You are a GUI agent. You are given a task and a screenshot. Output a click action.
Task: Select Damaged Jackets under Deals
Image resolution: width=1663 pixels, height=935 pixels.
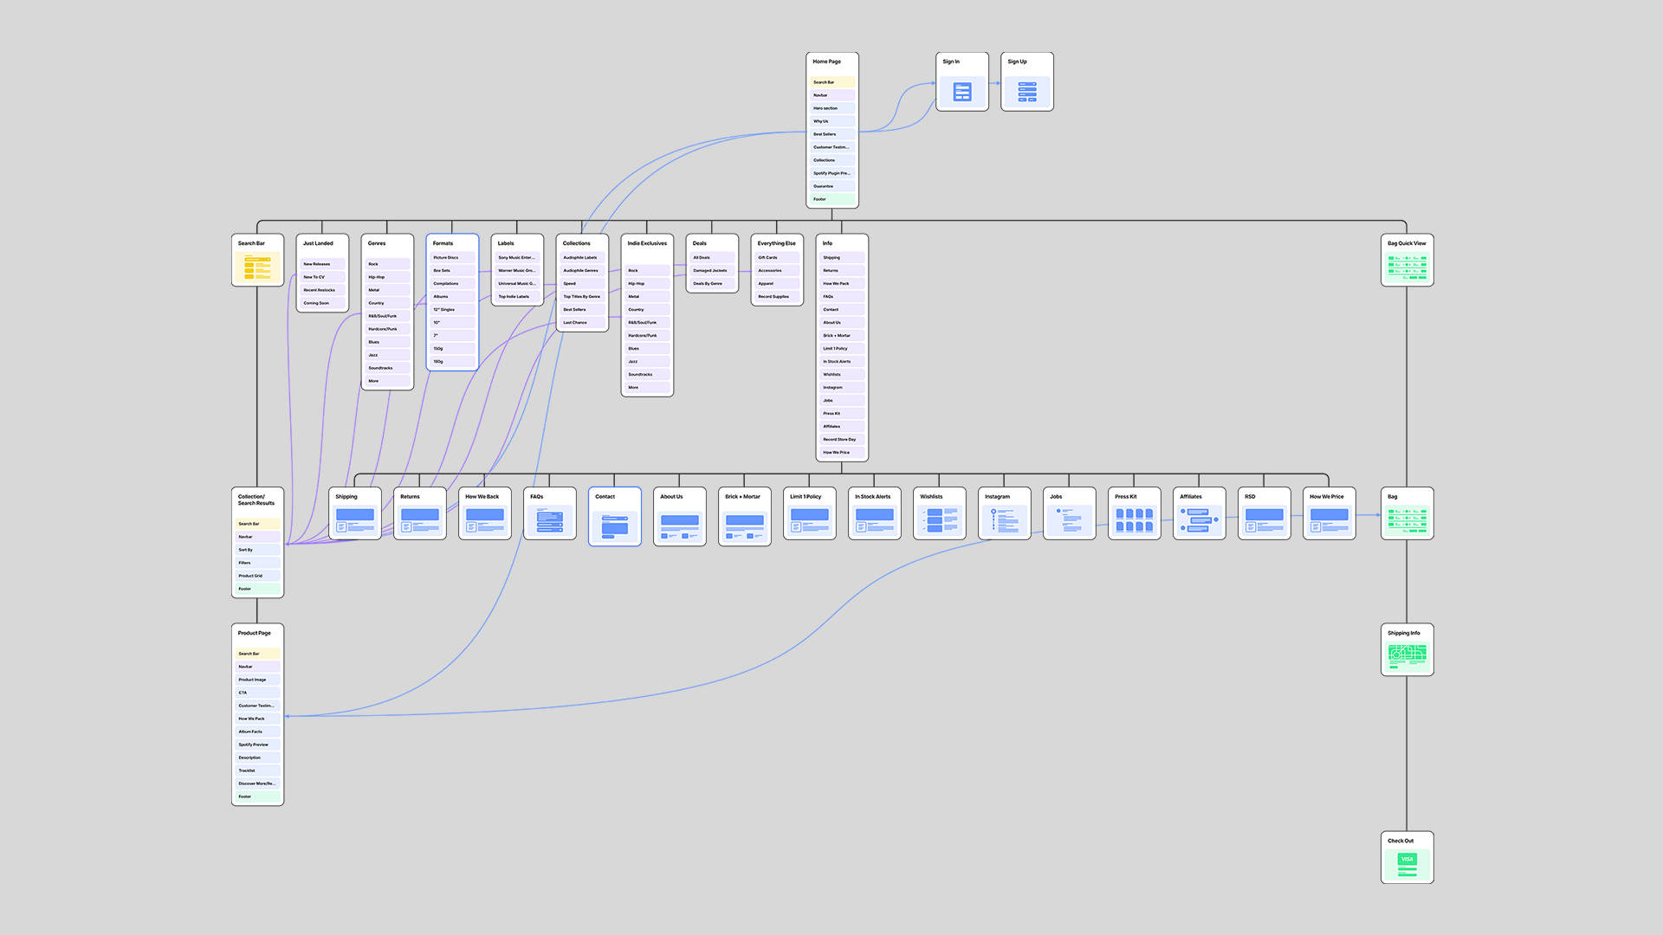[712, 271]
